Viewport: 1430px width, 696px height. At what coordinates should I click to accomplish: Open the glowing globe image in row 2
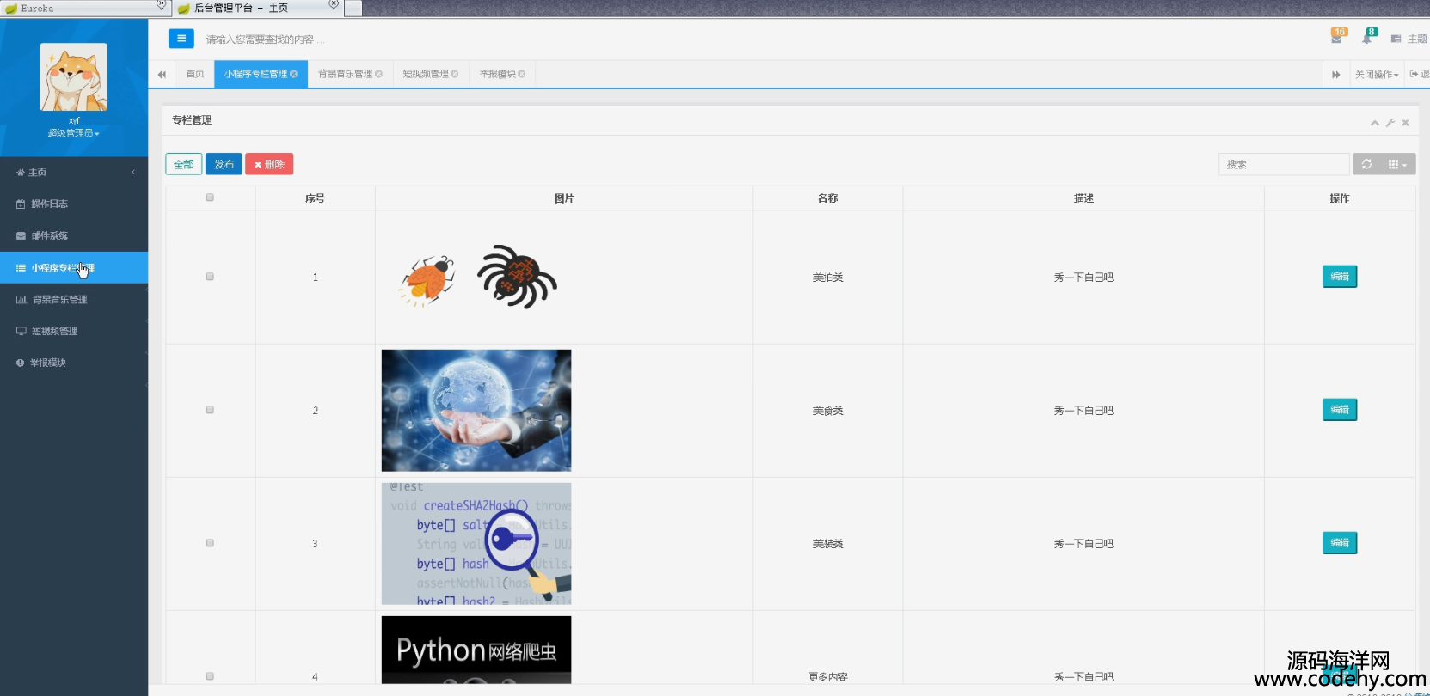pos(476,410)
